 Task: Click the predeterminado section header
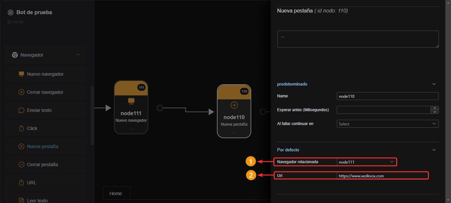click(x=292, y=84)
